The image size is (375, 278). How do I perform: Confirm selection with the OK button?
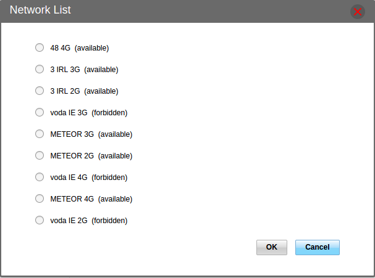coord(272,247)
